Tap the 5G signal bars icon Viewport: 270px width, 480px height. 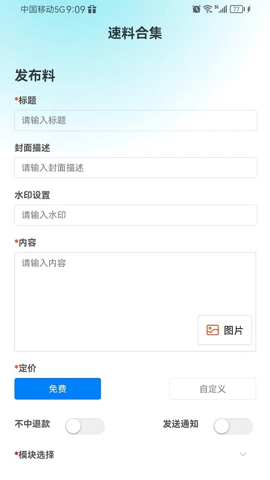click(221, 9)
